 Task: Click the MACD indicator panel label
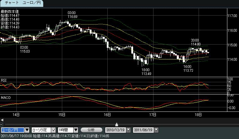5,97
